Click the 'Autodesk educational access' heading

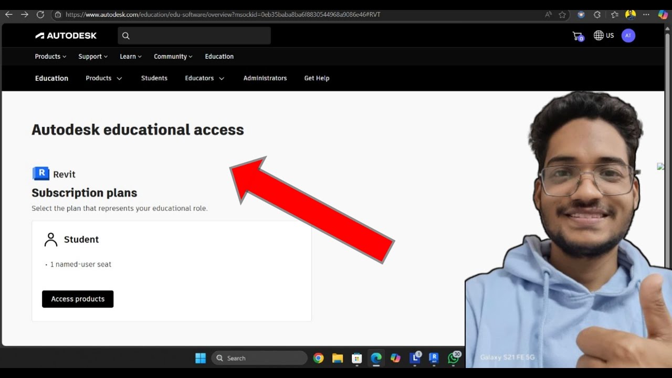138,130
